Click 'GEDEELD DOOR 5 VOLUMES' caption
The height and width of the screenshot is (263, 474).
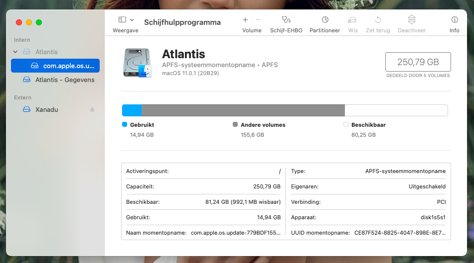(418, 76)
